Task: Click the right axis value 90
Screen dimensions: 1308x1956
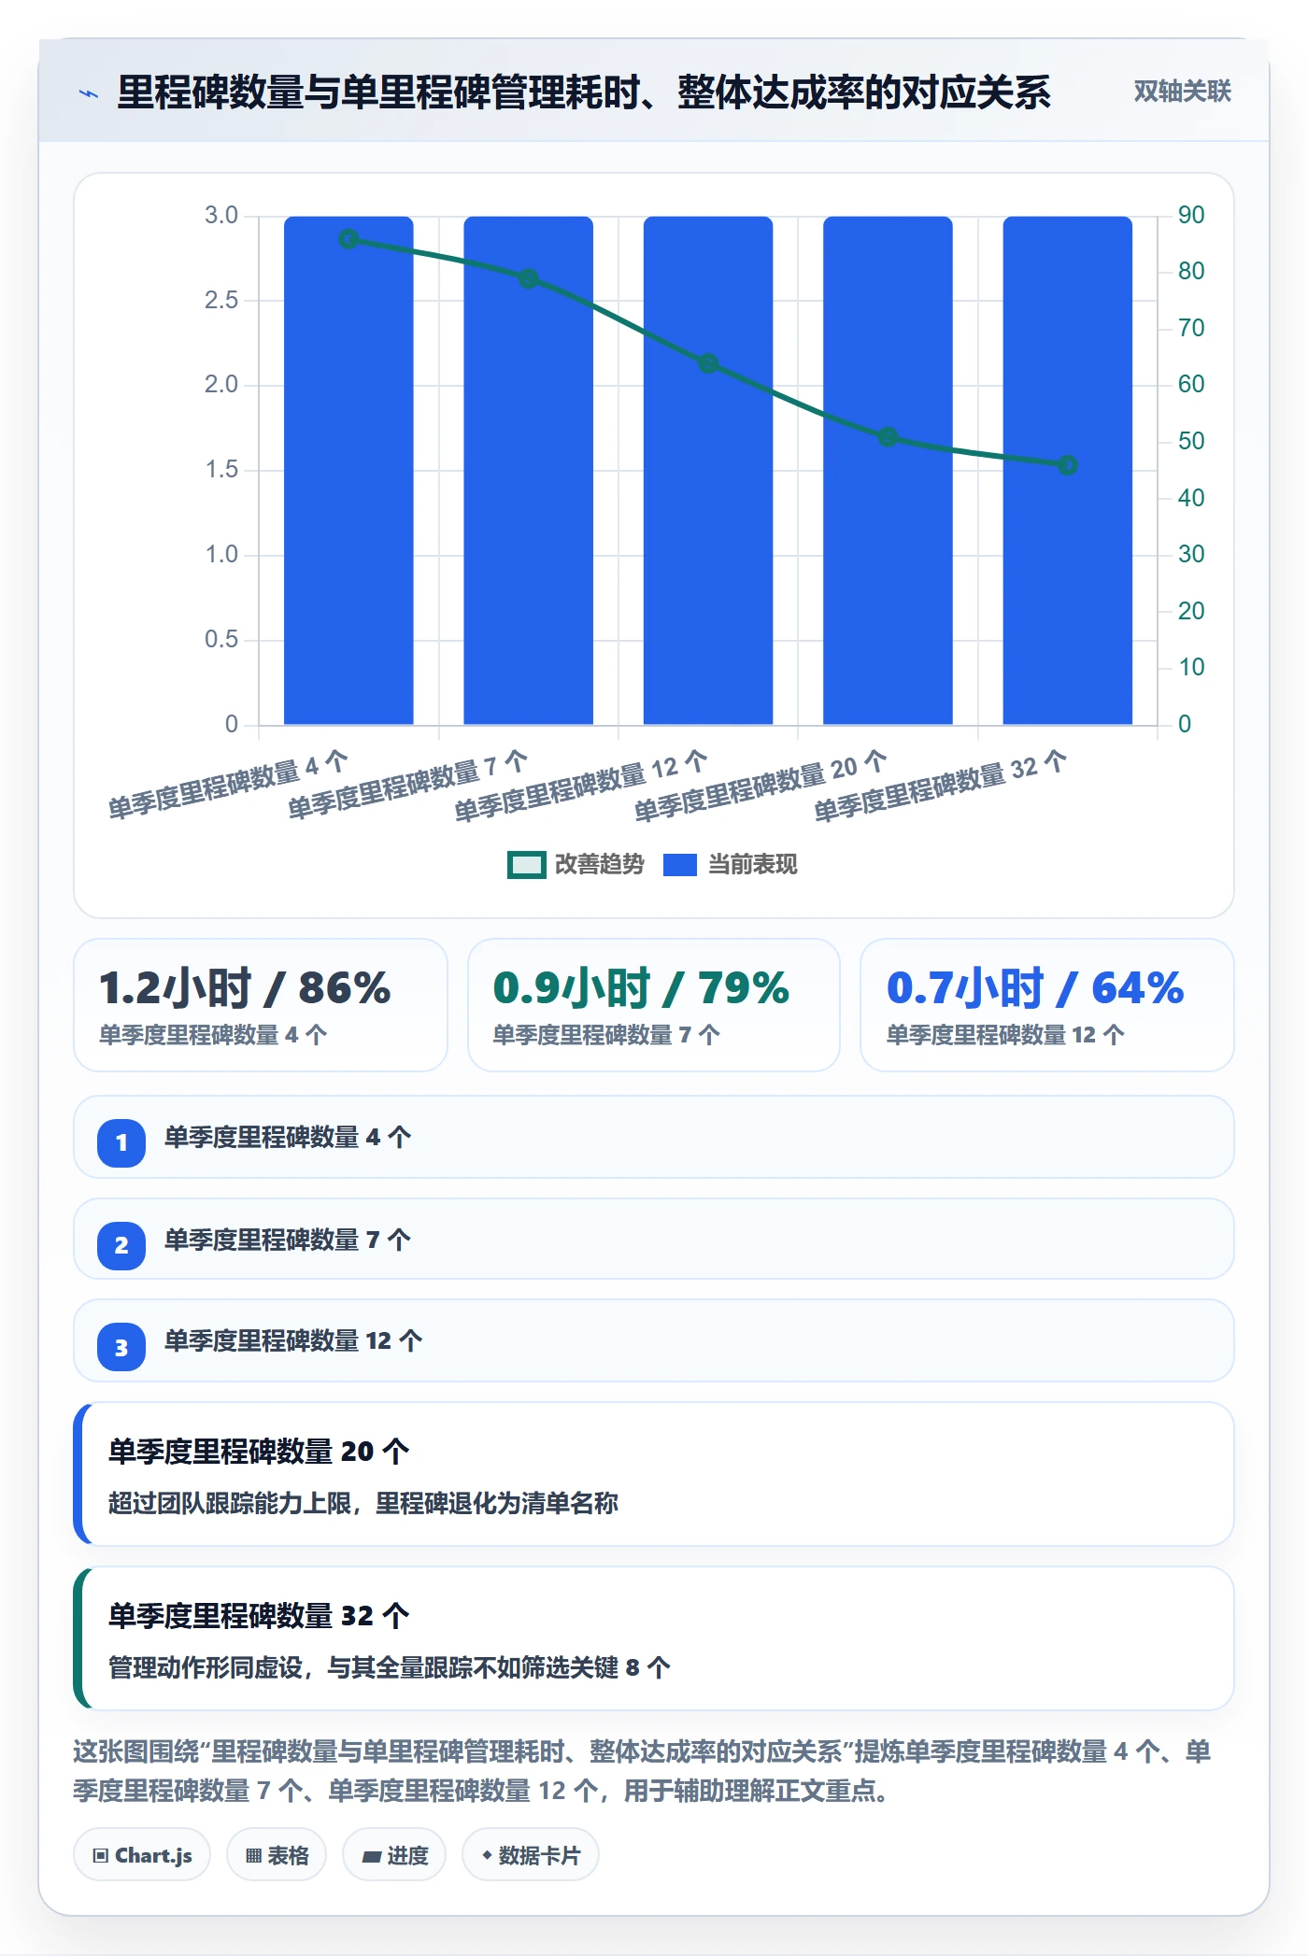Action: point(1191,215)
